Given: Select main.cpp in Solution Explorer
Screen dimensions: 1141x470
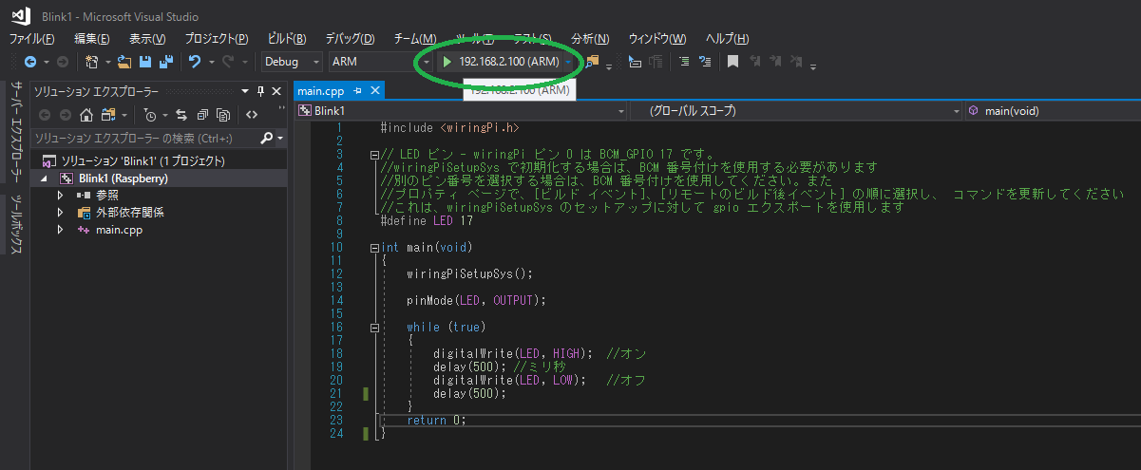Looking at the screenshot, I should tap(119, 230).
